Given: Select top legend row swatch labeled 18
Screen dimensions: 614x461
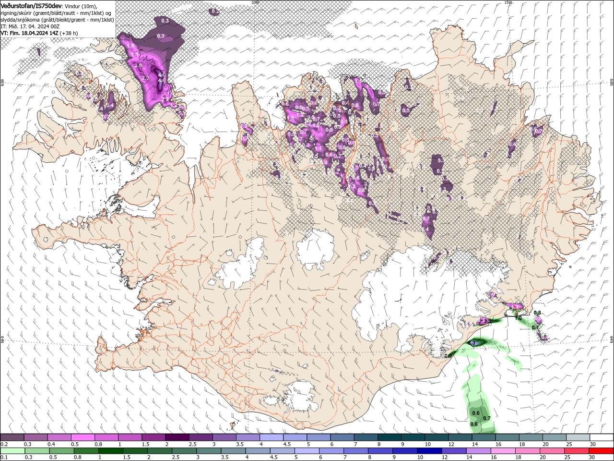Looking at the screenshot, I should coord(530,437).
